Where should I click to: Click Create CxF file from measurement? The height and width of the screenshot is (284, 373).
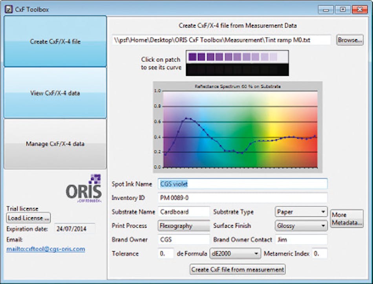[237, 269]
